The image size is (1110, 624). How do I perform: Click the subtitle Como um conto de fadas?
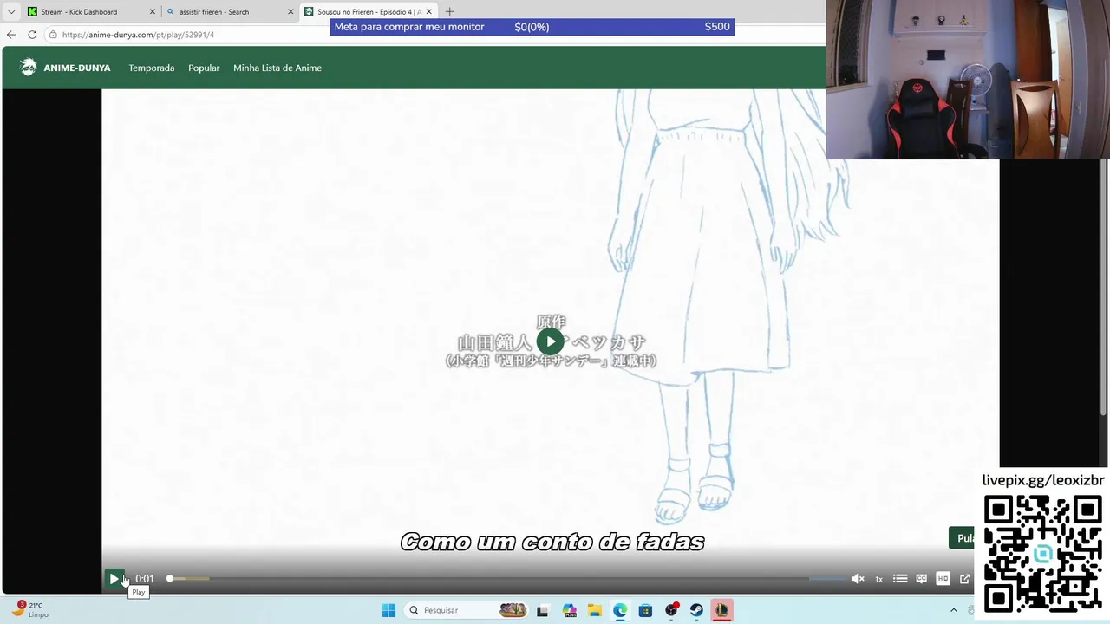tap(552, 543)
